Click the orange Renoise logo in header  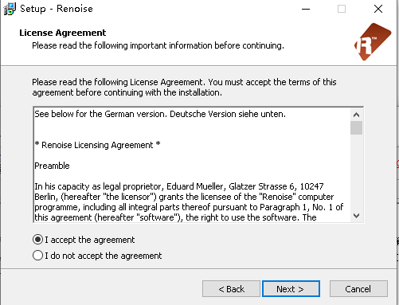[x=373, y=41]
